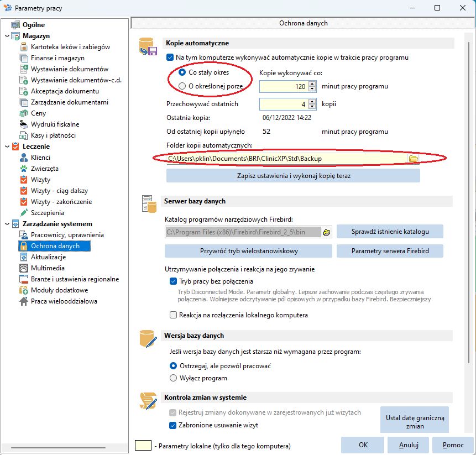Screen dimensions: 476x455
Task: Click Zapisz ustawienia i wykonaj kopię teraz
Action: point(293,176)
